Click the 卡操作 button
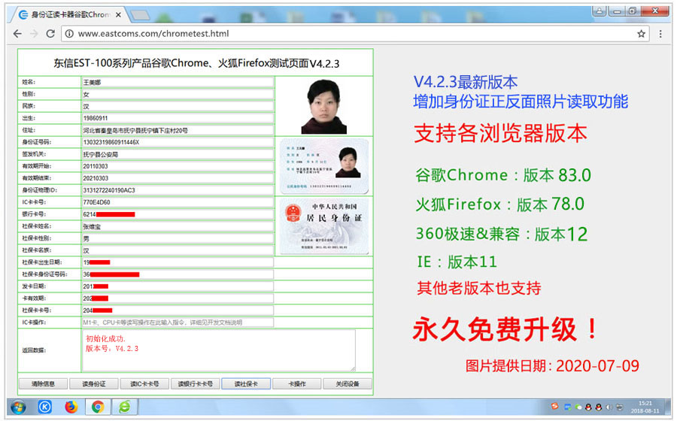 coord(297,384)
